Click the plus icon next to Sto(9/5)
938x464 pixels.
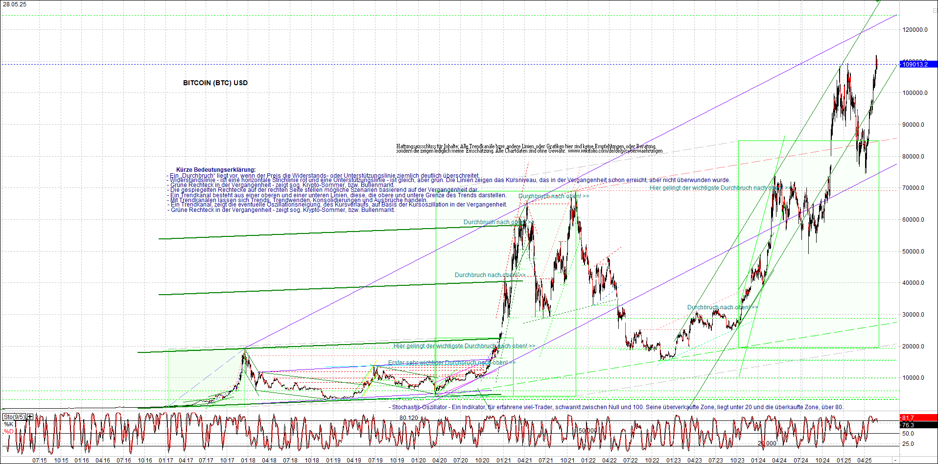point(29,417)
